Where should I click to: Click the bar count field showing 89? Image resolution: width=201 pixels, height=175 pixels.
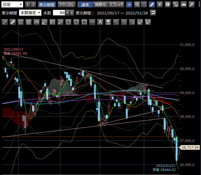tap(59, 13)
